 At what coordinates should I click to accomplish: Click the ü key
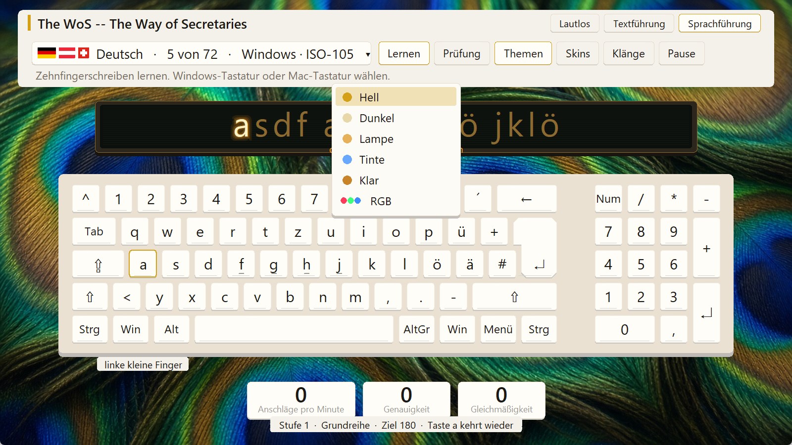pos(461,231)
